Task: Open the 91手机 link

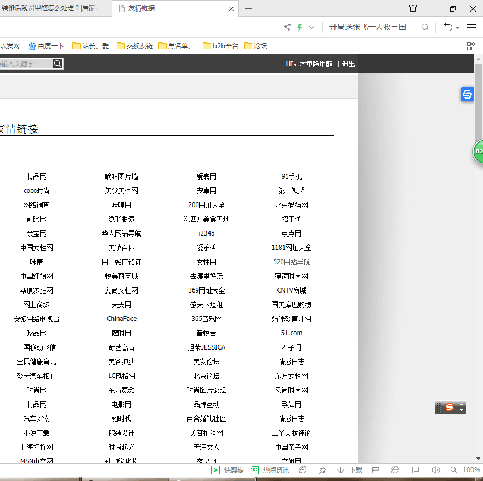Action: (292, 176)
